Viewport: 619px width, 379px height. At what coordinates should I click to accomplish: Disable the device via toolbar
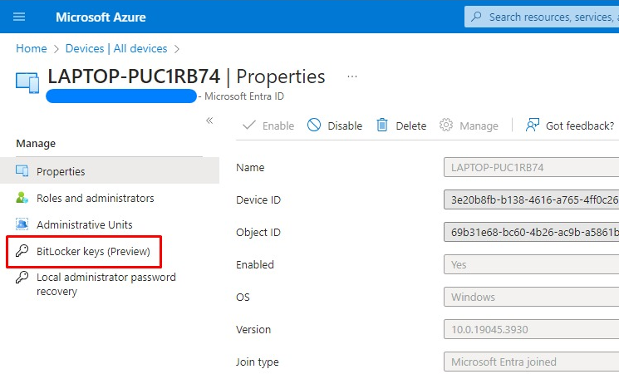pos(335,126)
